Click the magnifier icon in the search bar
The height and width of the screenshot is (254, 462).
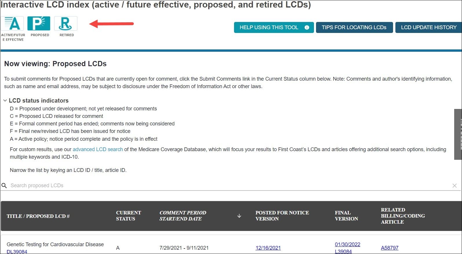click(4, 185)
